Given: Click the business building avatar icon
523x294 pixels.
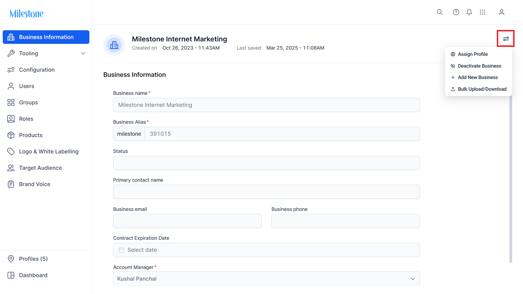Looking at the screenshot, I should click(x=114, y=45).
